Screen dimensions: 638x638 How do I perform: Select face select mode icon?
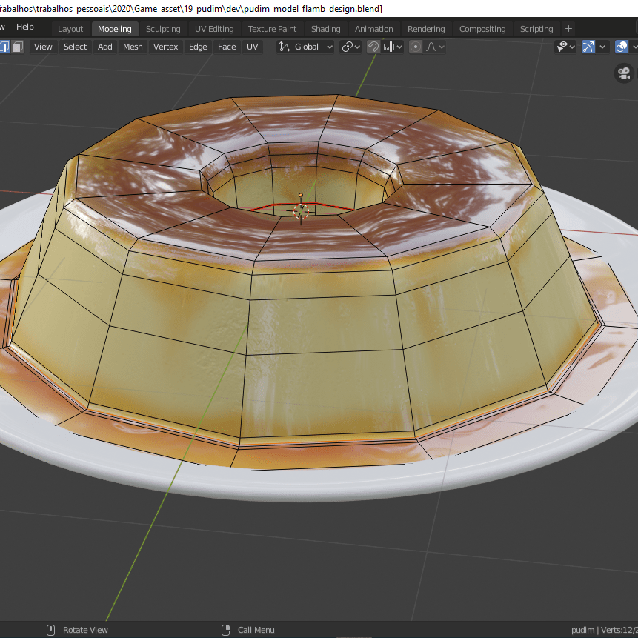(x=17, y=47)
